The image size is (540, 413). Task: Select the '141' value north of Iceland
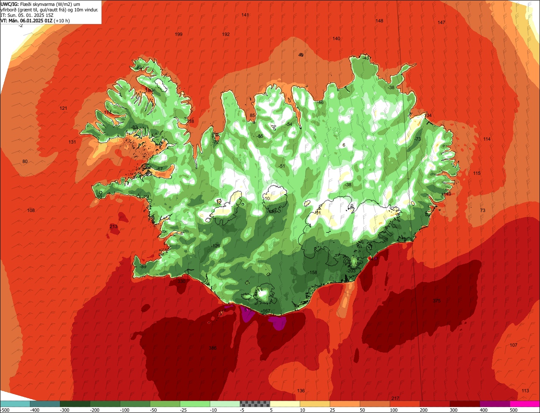245,15
